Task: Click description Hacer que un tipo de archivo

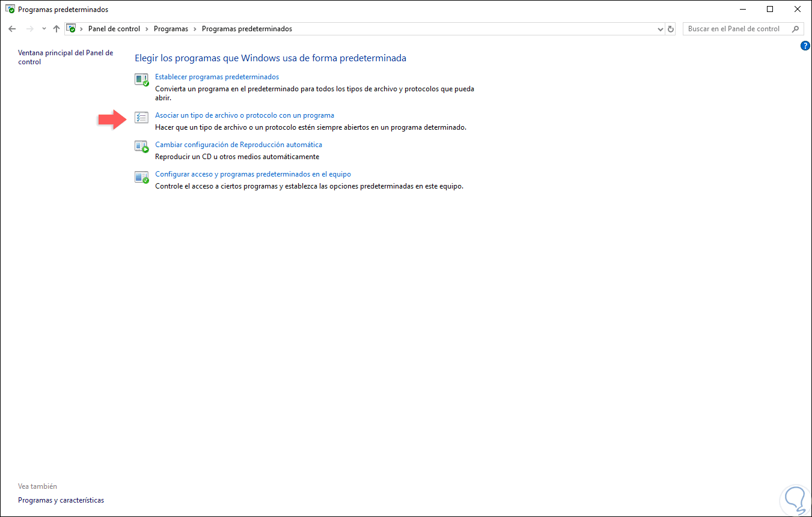Action: (x=311, y=127)
